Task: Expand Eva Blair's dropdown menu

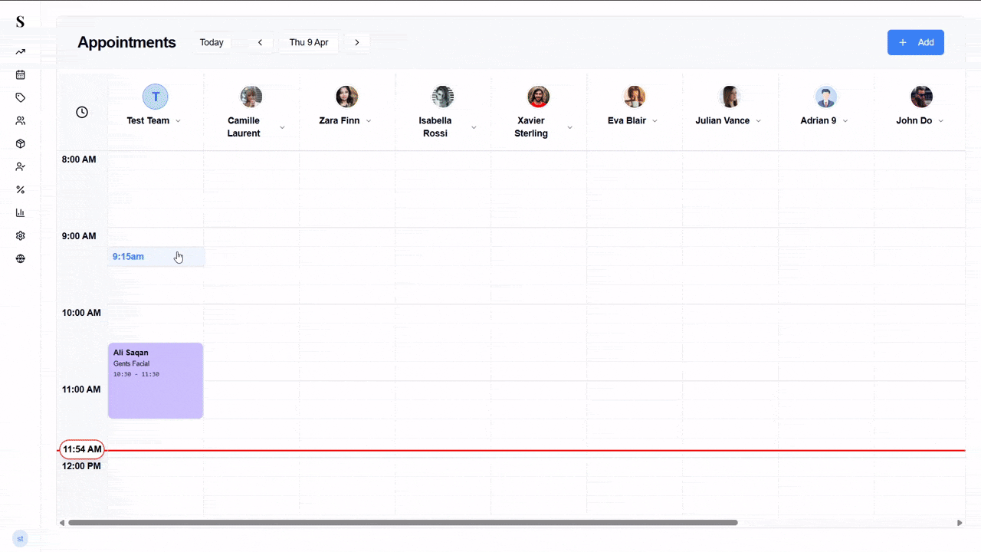Action: coord(657,120)
